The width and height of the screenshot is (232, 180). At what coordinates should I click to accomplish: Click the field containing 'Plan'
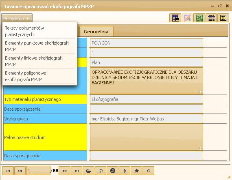coord(147,62)
